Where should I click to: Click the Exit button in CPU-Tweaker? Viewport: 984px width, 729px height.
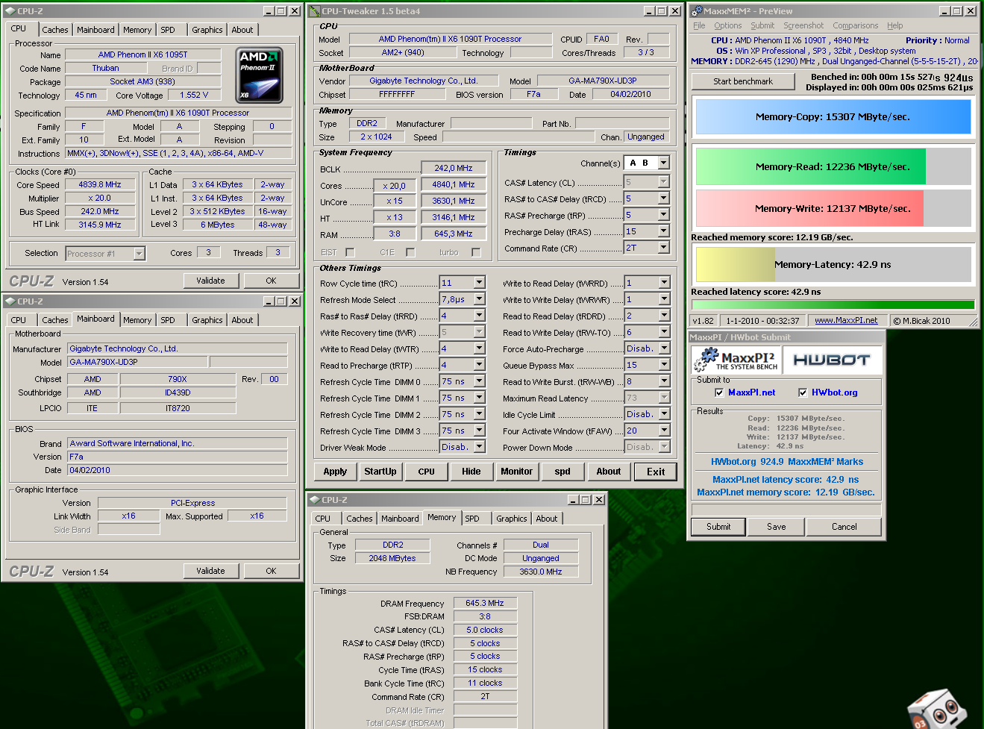coord(656,472)
